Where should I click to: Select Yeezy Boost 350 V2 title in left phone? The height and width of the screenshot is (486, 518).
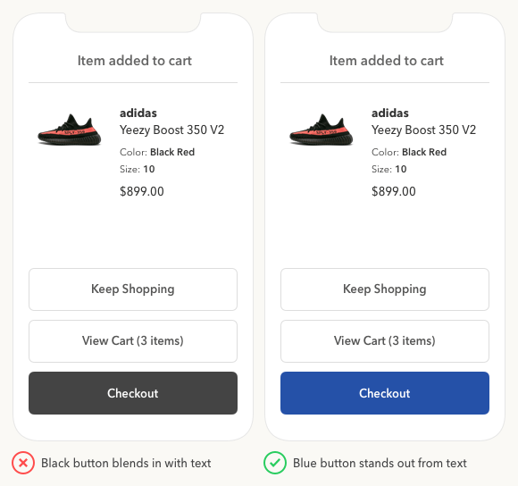pos(171,130)
